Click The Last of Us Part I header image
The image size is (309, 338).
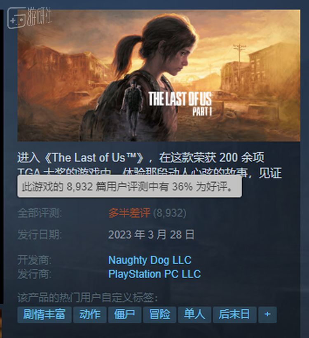[159, 75]
